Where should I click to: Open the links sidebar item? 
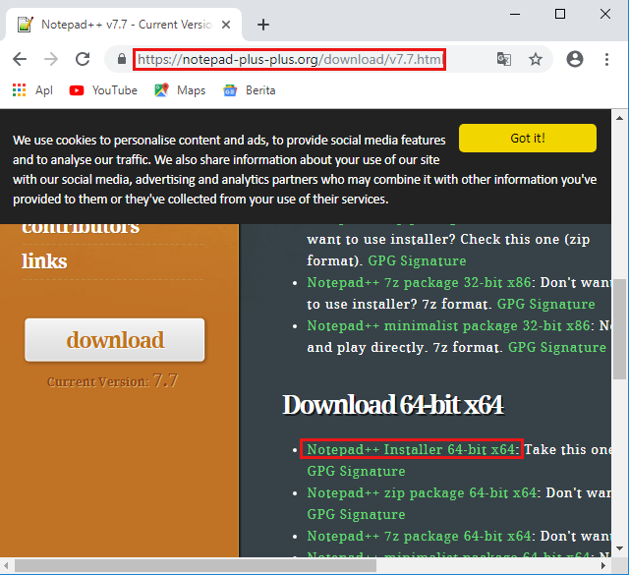coord(44,261)
